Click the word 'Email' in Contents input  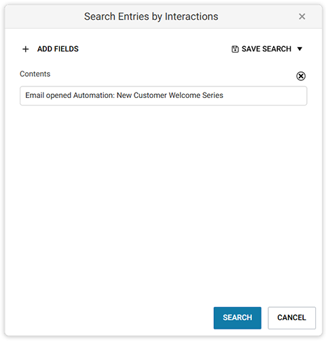[x=35, y=95]
